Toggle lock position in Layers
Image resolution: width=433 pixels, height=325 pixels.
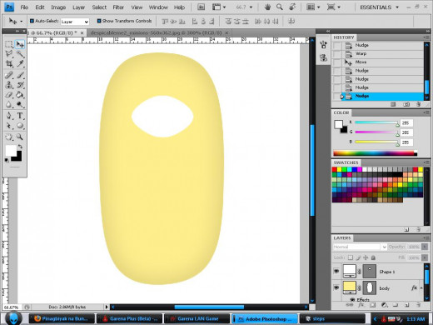click(366, 257)
